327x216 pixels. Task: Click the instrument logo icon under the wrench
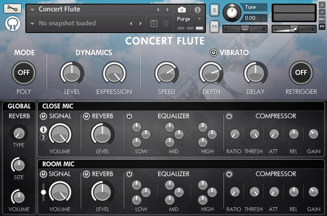[12, 23]
